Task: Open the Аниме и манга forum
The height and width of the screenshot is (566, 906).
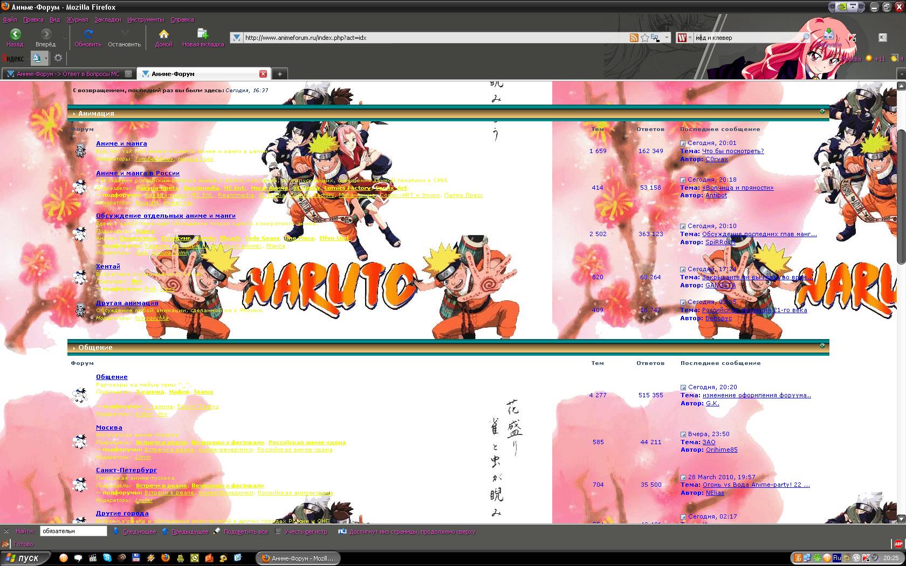Action: pyautogui.click(x=121, y=143)
